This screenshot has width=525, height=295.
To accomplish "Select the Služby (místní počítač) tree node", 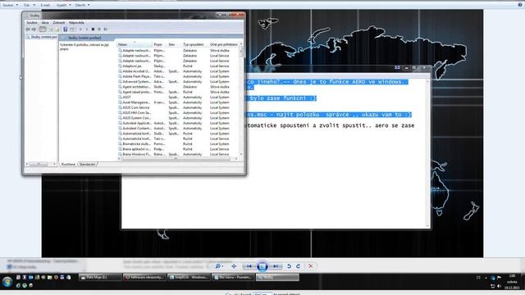I will [42, 37].
